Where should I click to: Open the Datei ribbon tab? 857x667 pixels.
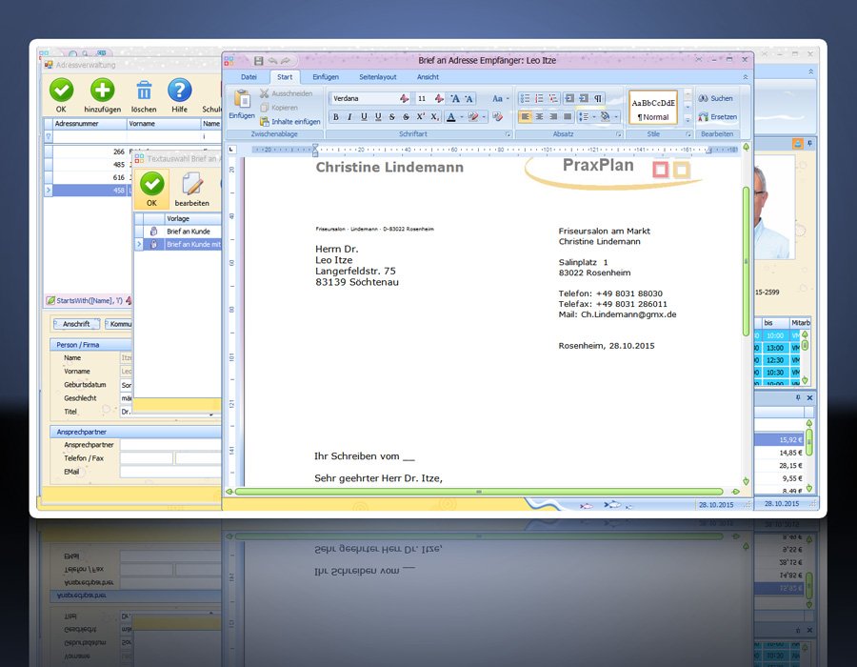pos(249,77)
